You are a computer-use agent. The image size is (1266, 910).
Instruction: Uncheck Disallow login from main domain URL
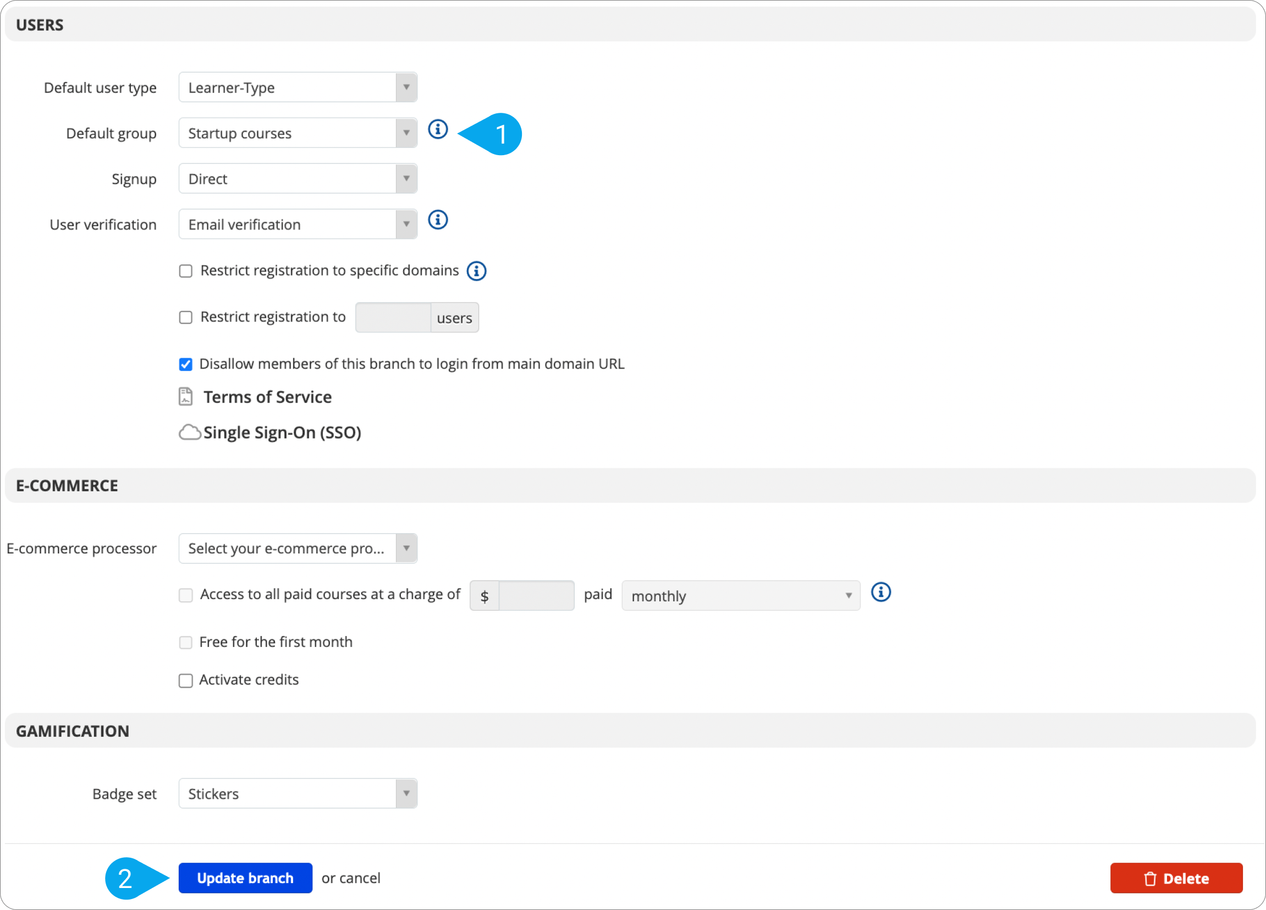pos(186,365)
